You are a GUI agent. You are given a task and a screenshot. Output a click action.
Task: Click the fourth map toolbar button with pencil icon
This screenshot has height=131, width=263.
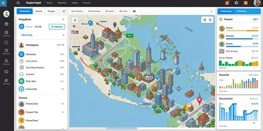tap(123, 11)
